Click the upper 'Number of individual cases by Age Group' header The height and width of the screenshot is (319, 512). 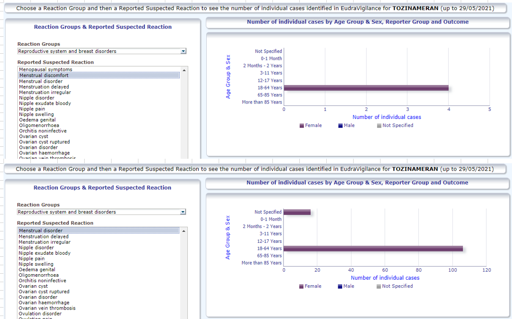358,22
